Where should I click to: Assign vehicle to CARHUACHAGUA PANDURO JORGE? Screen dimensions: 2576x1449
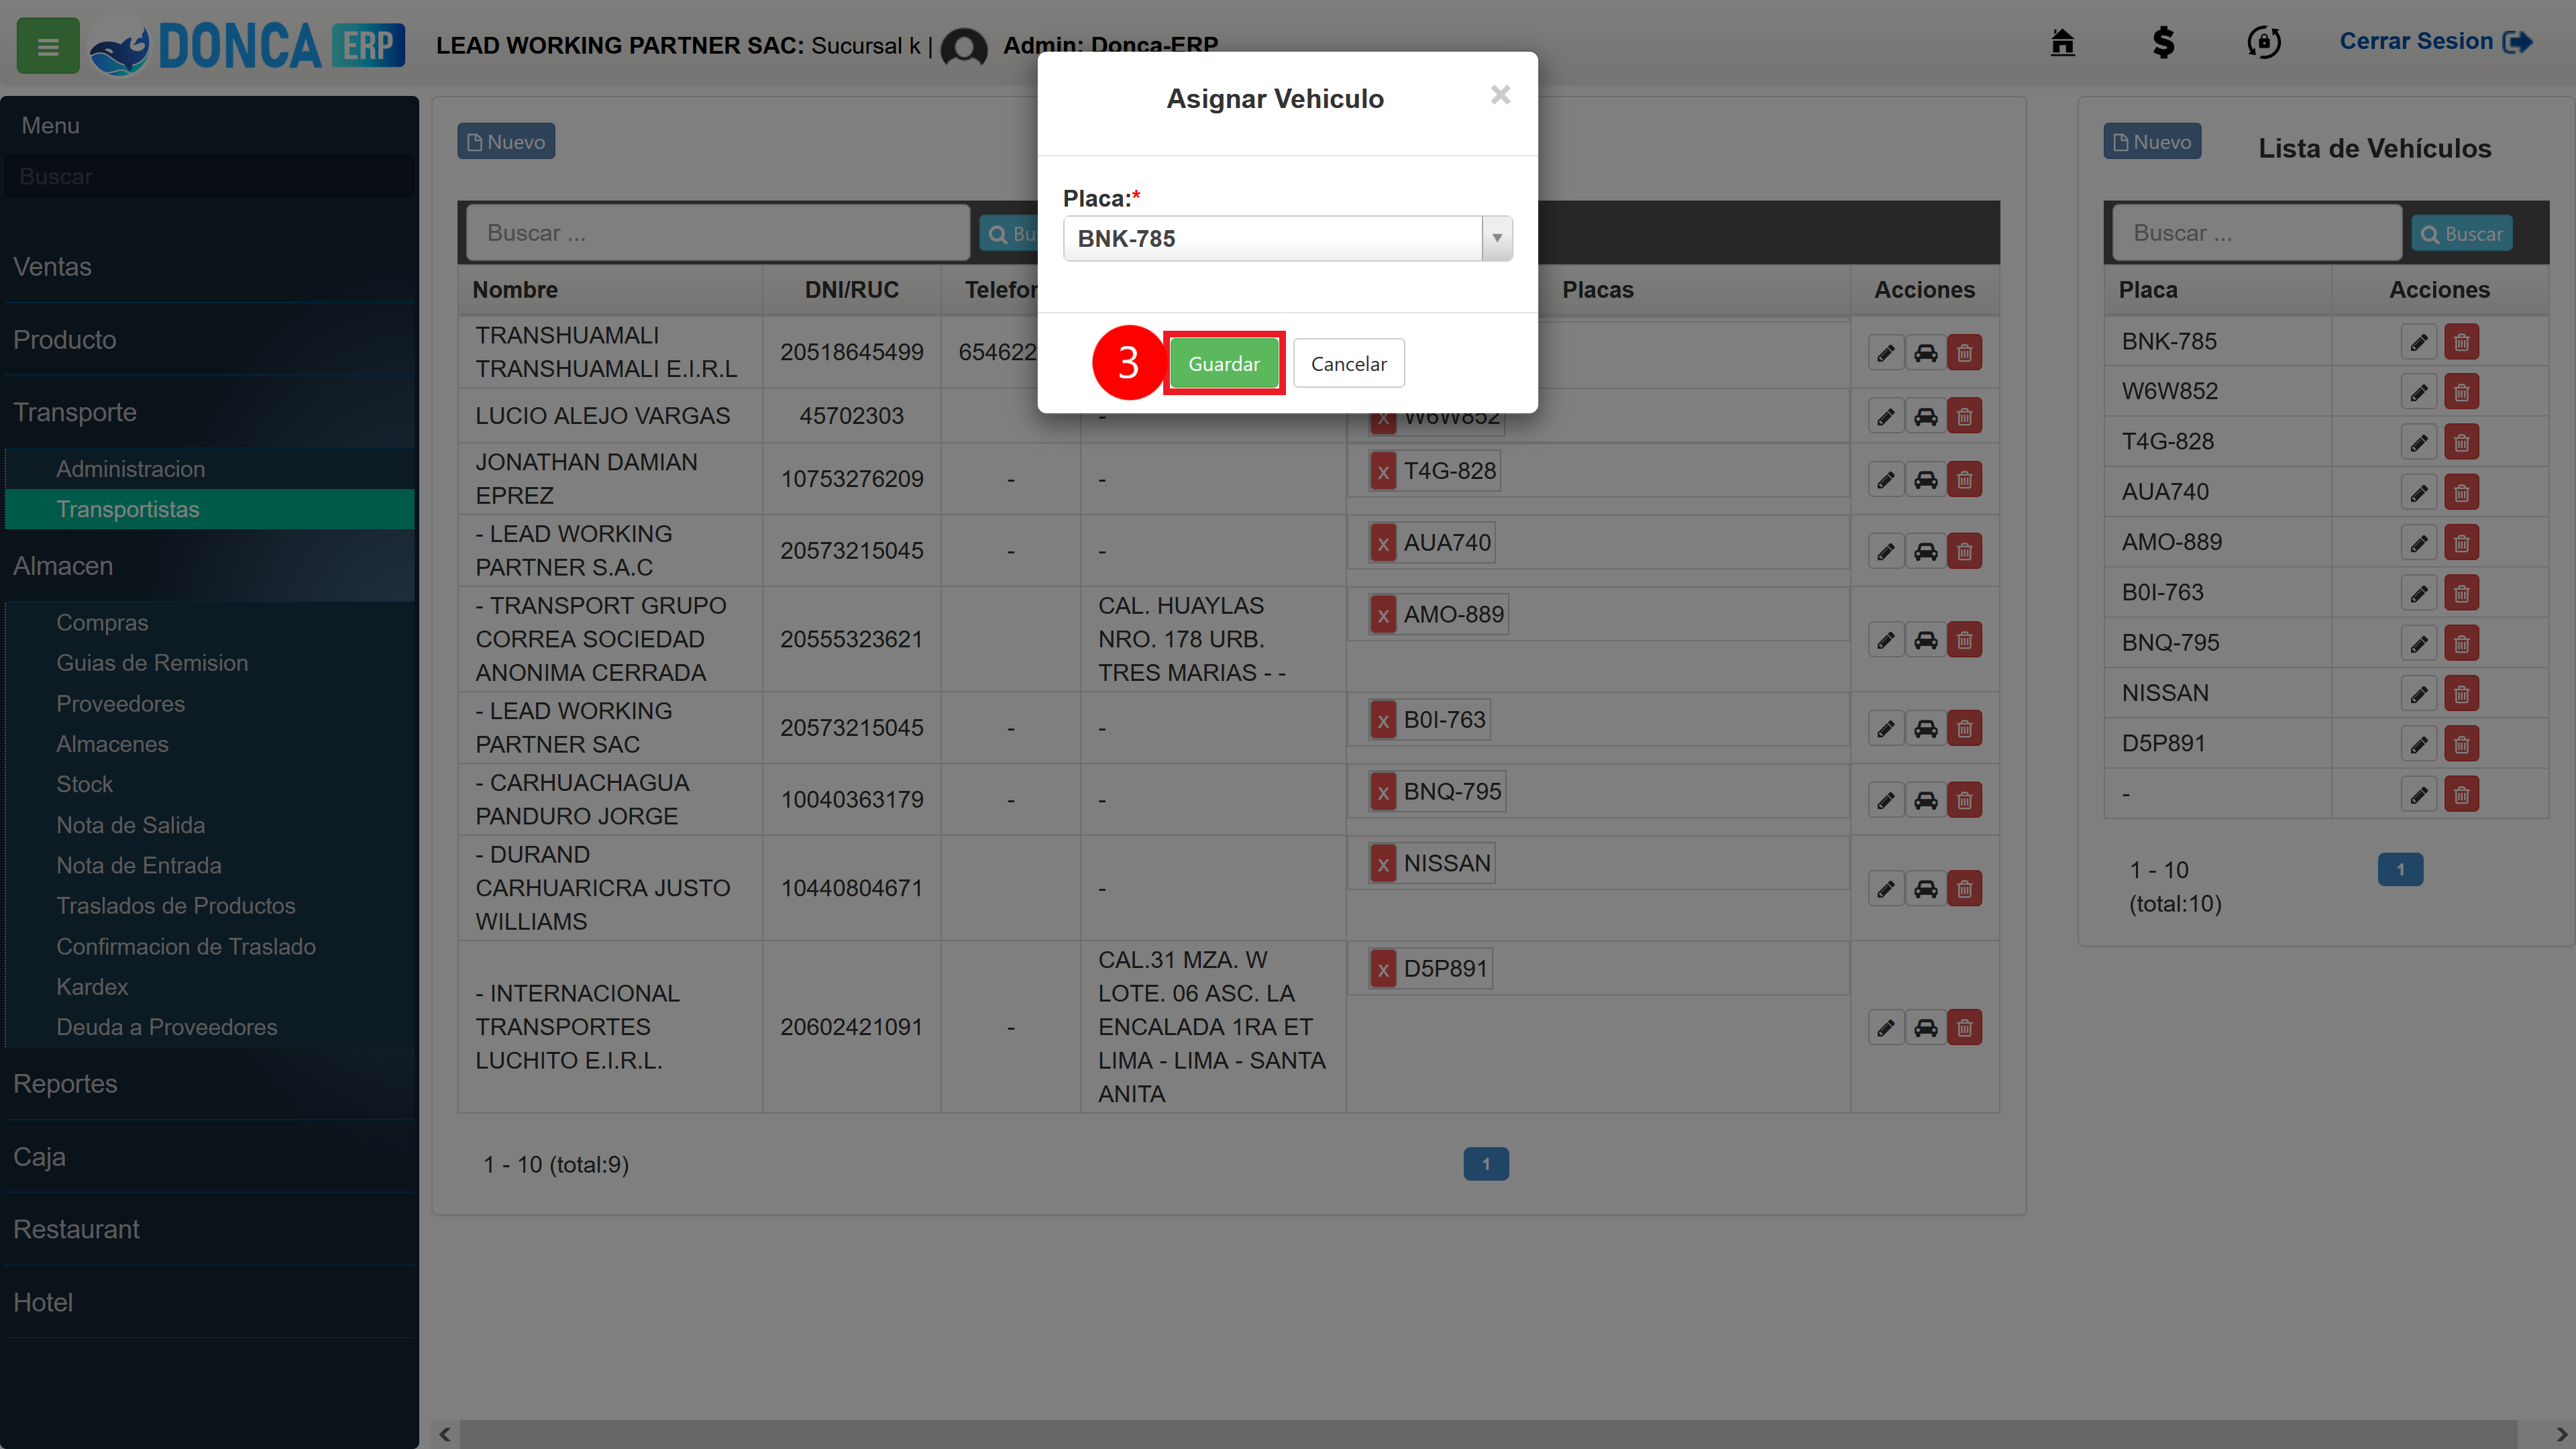click(x=1925, y=800)
